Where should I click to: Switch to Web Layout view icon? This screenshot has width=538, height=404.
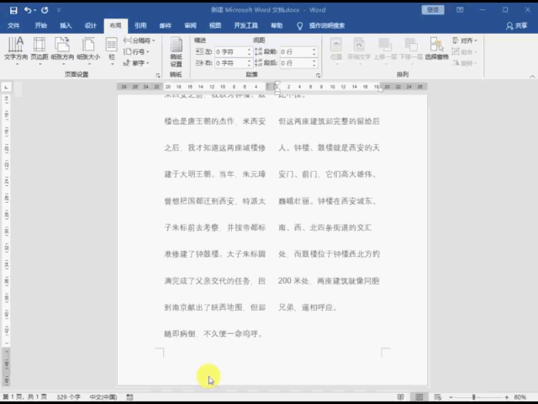pos(437,397)
